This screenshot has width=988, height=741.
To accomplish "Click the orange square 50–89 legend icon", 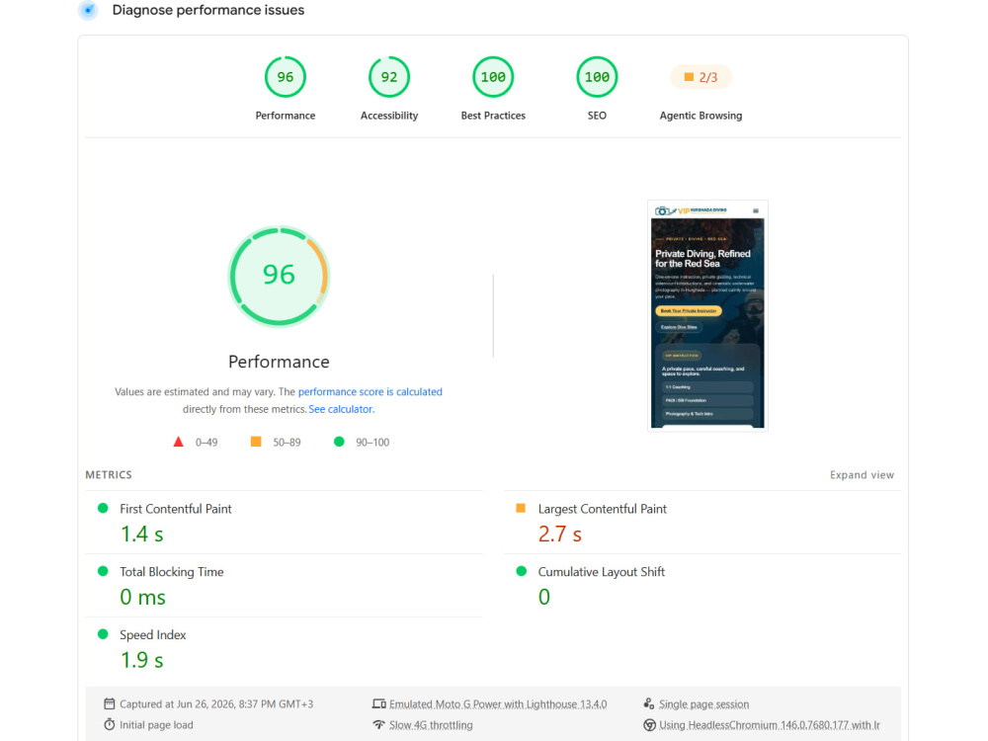I will pyautogui.click(x=256, y=442).
